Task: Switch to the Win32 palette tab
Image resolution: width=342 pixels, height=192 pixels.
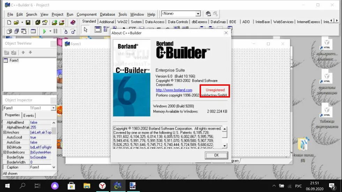Action: tap(122, 22)
